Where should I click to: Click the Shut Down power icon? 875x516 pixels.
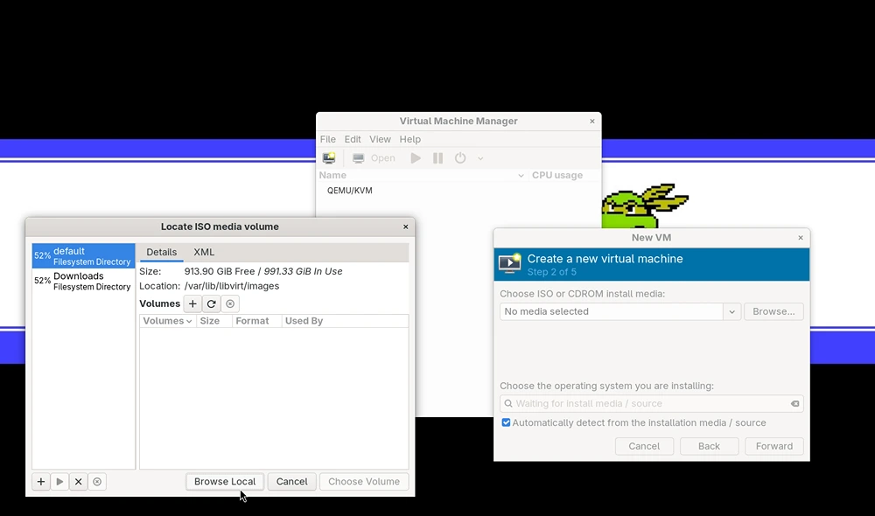[x=460, y=158]
